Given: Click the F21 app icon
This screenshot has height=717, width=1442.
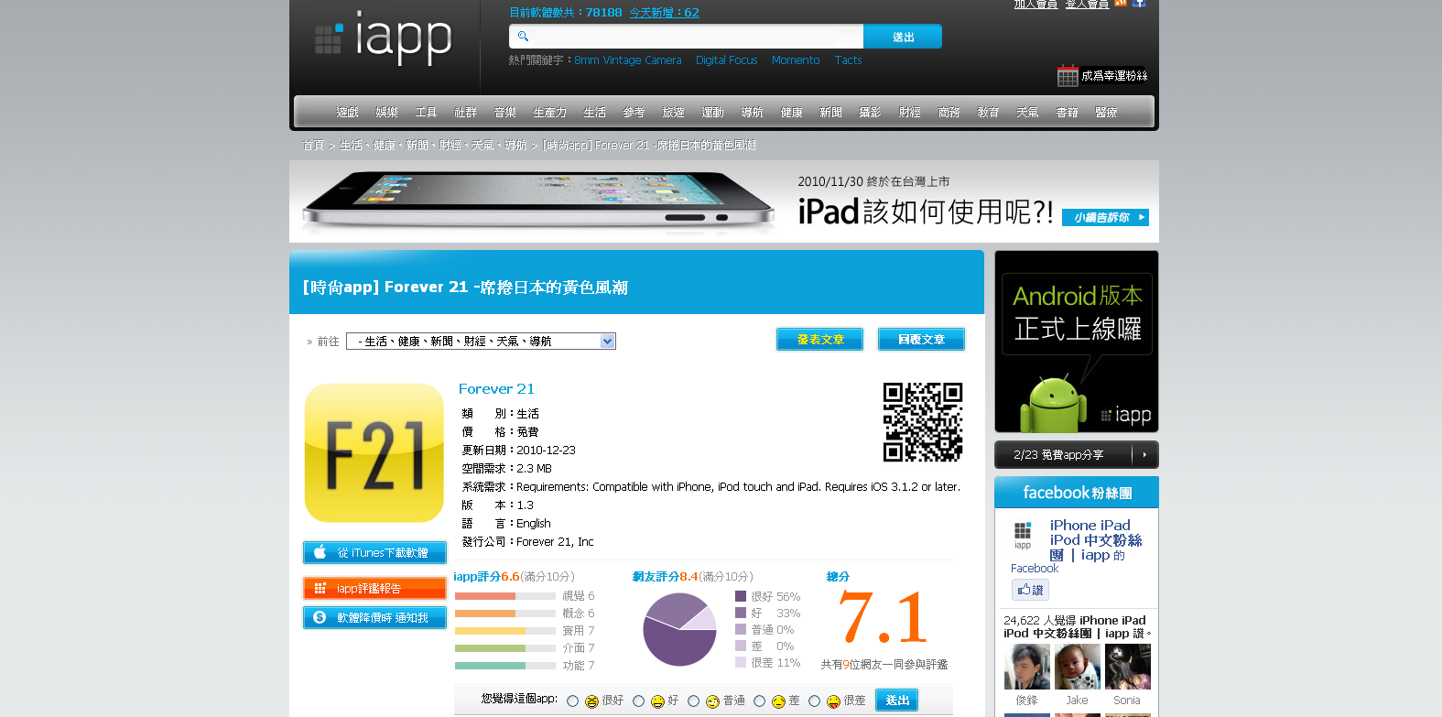Looking at the screenshot, I should 374,453.
